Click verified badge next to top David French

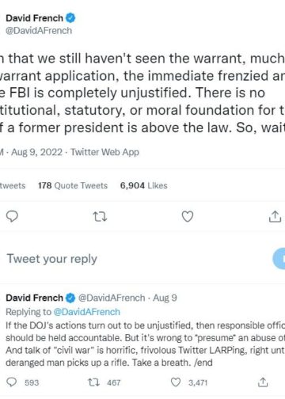(x=70, y=18)
